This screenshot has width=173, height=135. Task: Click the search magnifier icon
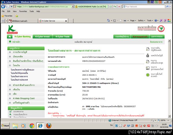(x=167, y=7)
